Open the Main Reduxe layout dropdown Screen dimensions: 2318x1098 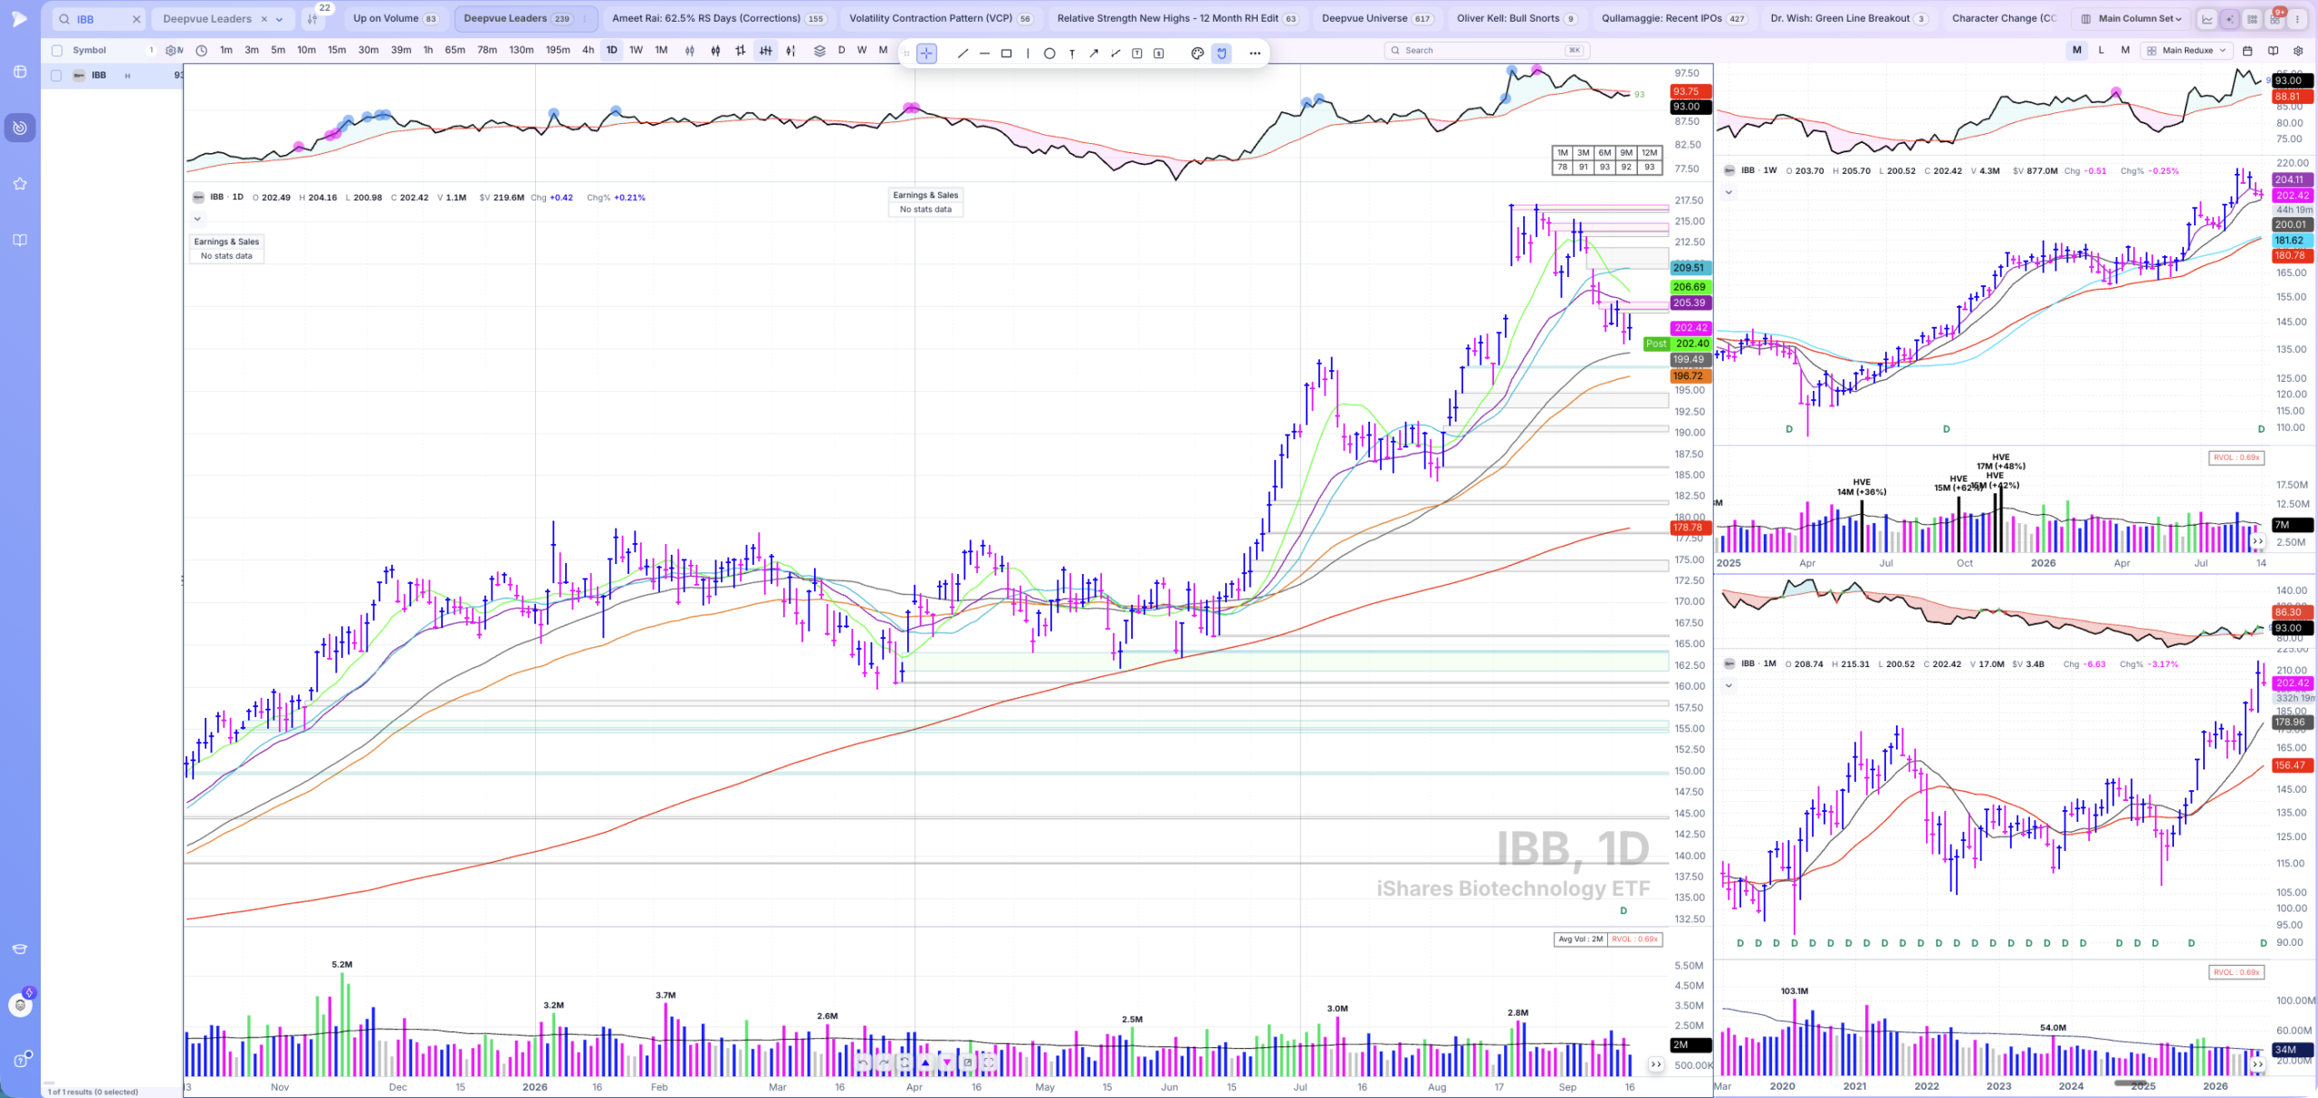pyautogui.click(x=2187, y=51)
